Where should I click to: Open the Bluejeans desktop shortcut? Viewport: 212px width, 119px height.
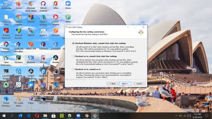click(x=31, y=59)
